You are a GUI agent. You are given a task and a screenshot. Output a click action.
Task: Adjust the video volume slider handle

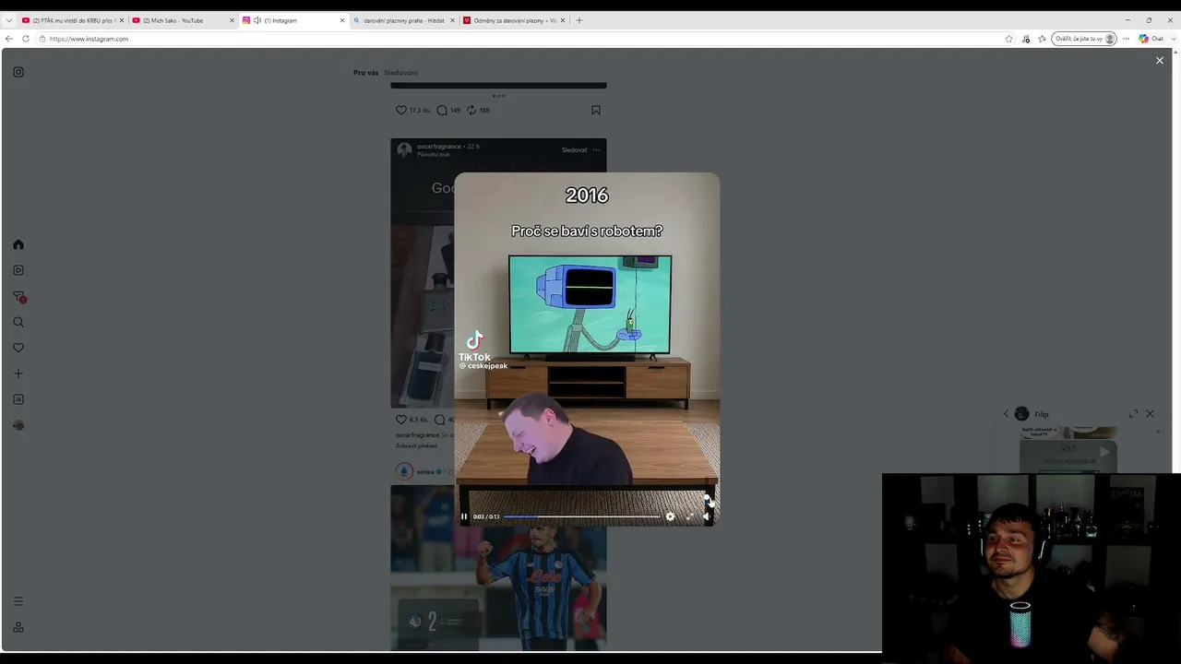(707, 497)
